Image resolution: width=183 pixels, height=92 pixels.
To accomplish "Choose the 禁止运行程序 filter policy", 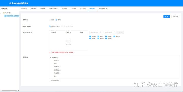I will pos(50,26).
